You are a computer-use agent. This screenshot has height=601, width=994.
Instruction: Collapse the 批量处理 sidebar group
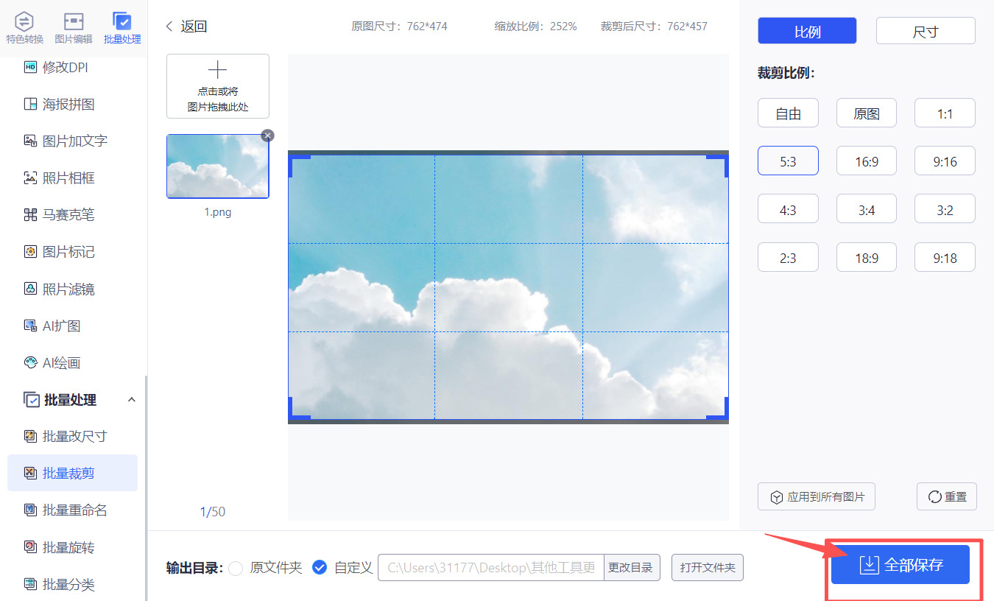(132, 399)
